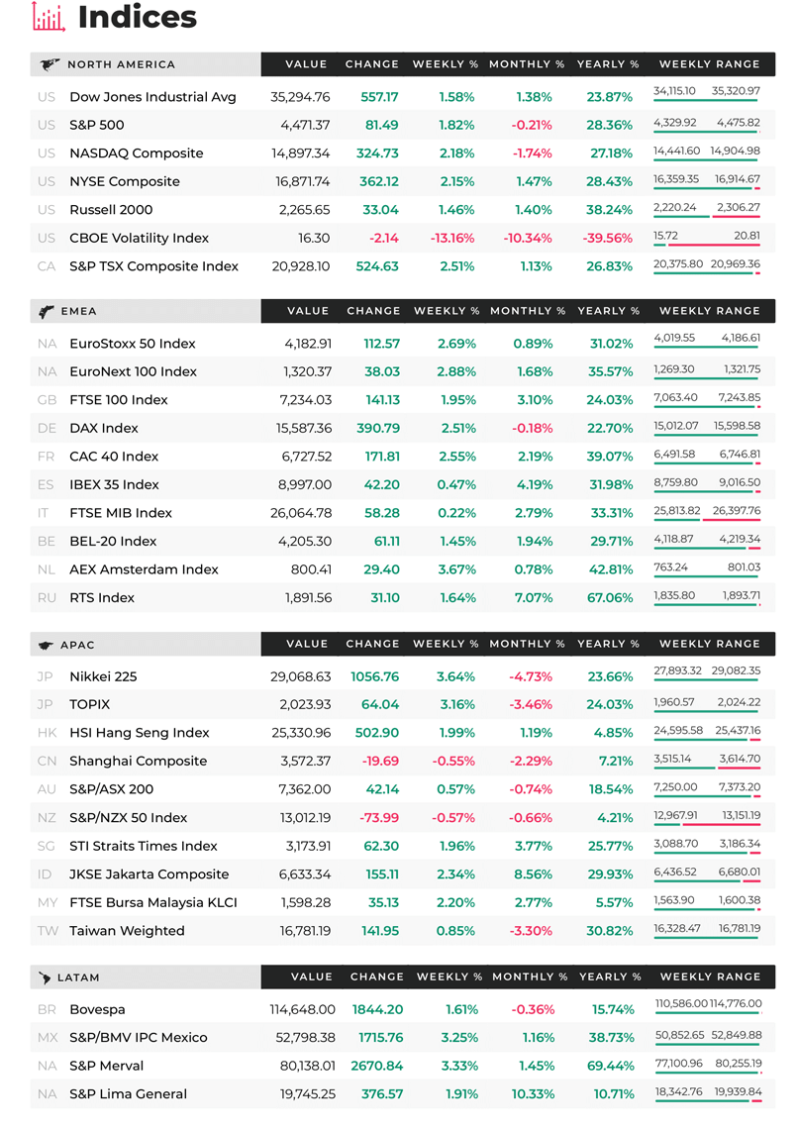Image resolution: width=798 pixels, height=1131 pixels.
Task: Open Bovespa index row
Action: (403, 1009)
